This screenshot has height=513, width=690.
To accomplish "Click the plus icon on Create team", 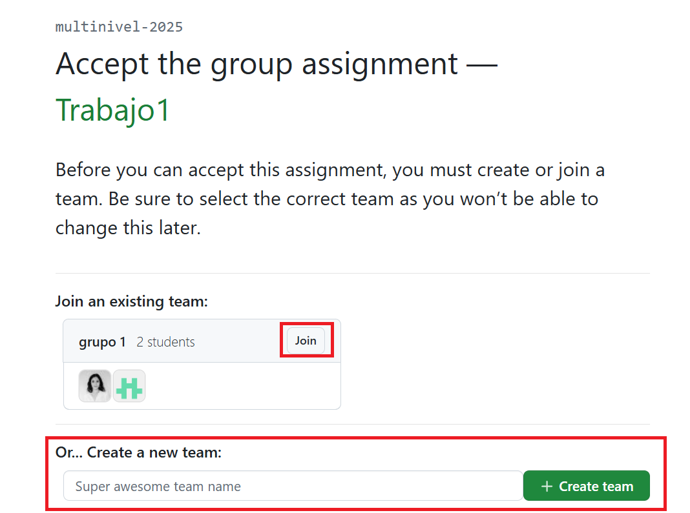I will tap(547, 486).
